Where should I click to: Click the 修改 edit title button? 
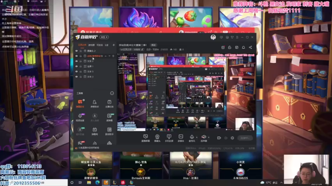(x=154, y=45)
